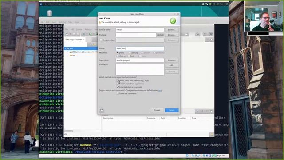Open the Edit menu in Eclipse
The width and height of the screenshot is (284, 160).
coord(72,29)
